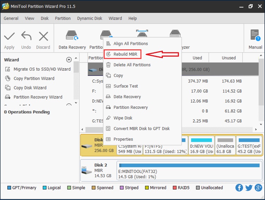The image size is (265, 200).
Task: Open the Twitter share icon
Action: coord(249,188)
